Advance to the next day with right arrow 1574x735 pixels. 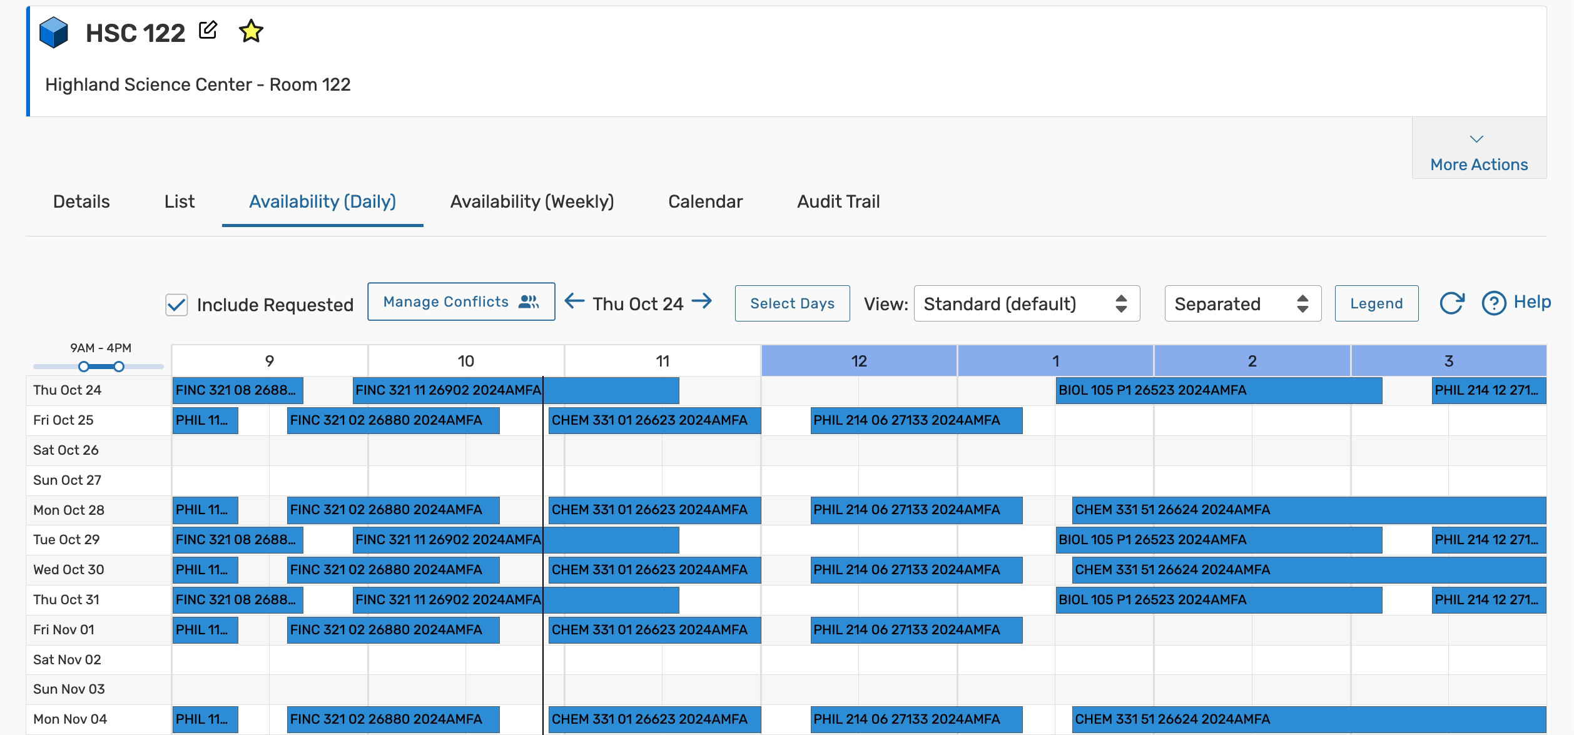tap(703, 302)
